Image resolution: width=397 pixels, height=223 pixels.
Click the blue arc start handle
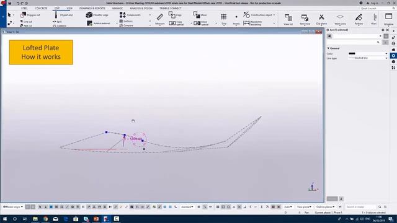tap(106, 132)
